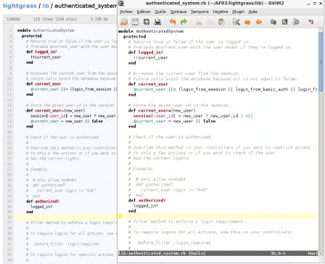Viewport: 325px width, 264px height.
Task: Follow the lightgrass breadcrumb link
Action: 20,6
